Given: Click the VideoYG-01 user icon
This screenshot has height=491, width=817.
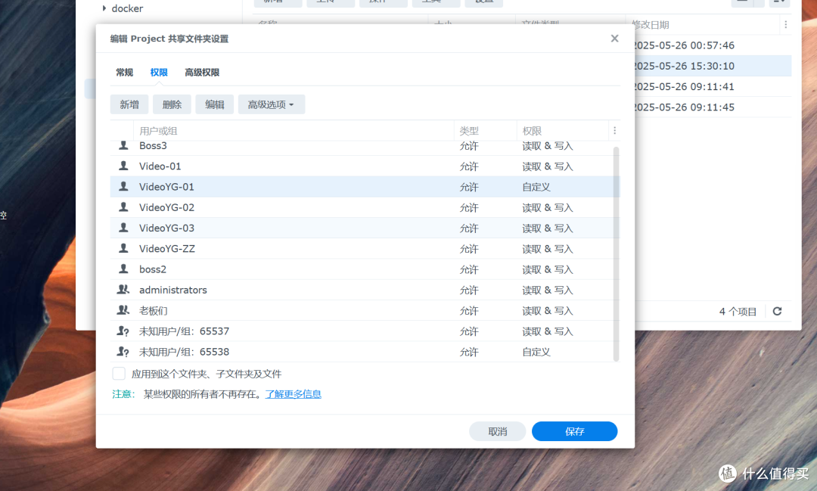Looking at the screenshot, I should (x=123, y=187).
